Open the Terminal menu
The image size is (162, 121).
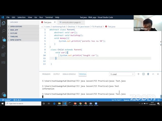(x=49, y=17)
